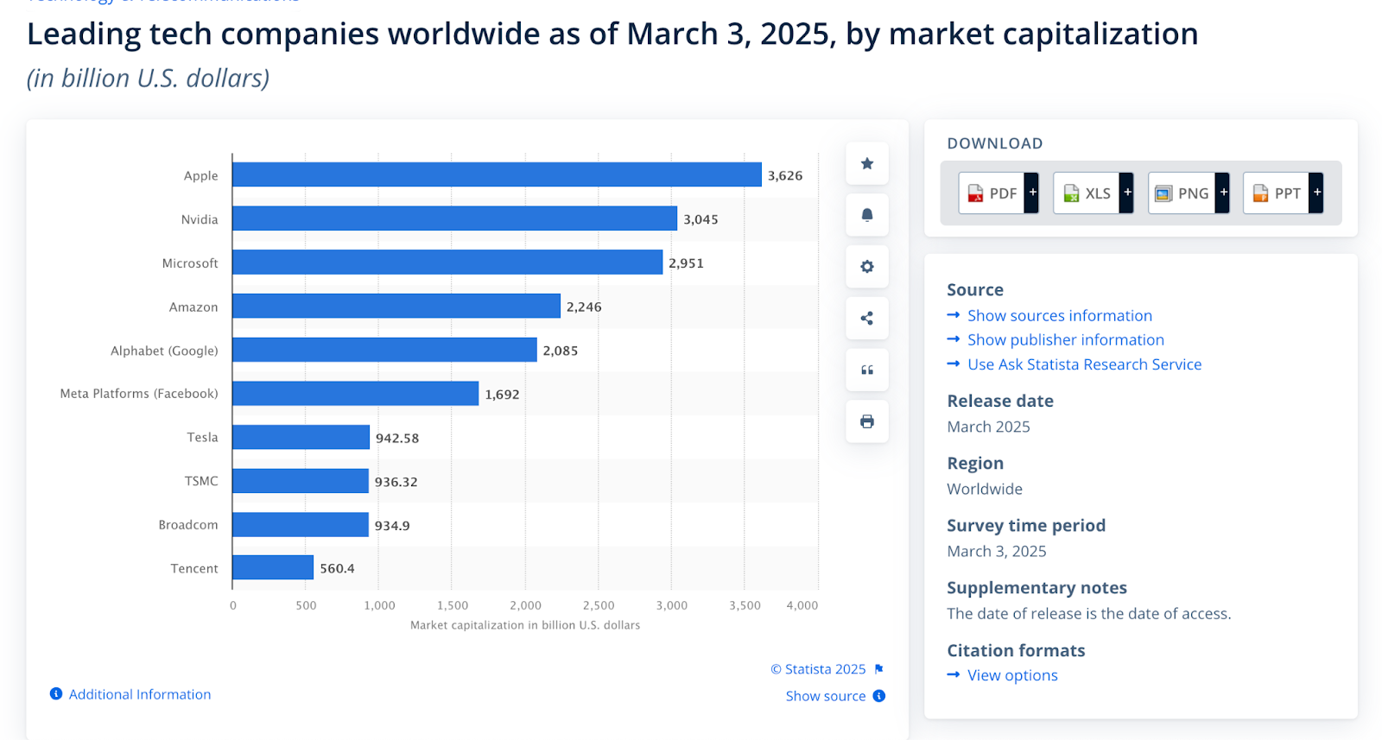Open the Additional Information link
Viewport: 1382px width, 740px height.
(140, 694)
